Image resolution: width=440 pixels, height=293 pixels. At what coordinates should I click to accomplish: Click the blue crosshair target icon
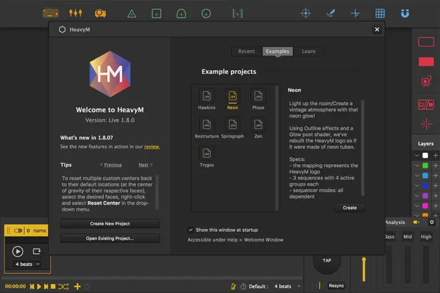click(305, 13)
